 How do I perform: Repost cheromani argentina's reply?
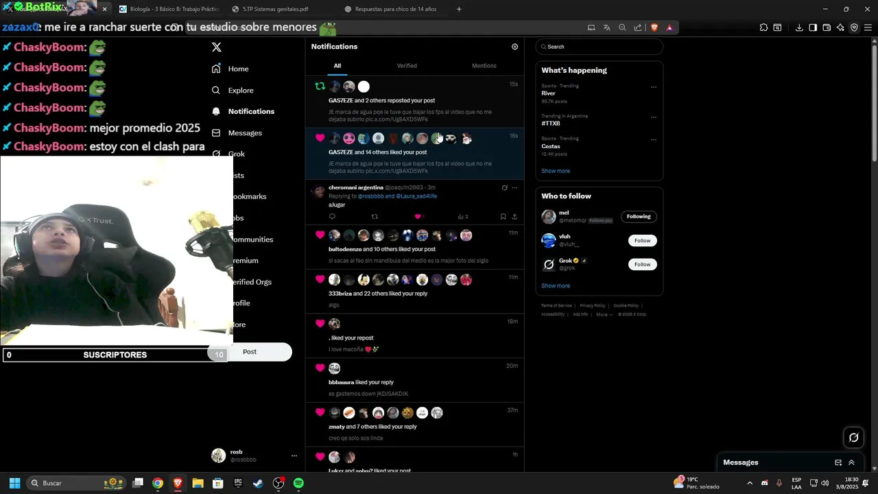(375, 217)
